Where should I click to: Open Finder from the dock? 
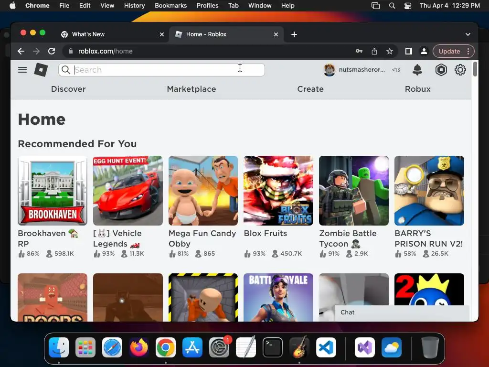coord(59,347)
